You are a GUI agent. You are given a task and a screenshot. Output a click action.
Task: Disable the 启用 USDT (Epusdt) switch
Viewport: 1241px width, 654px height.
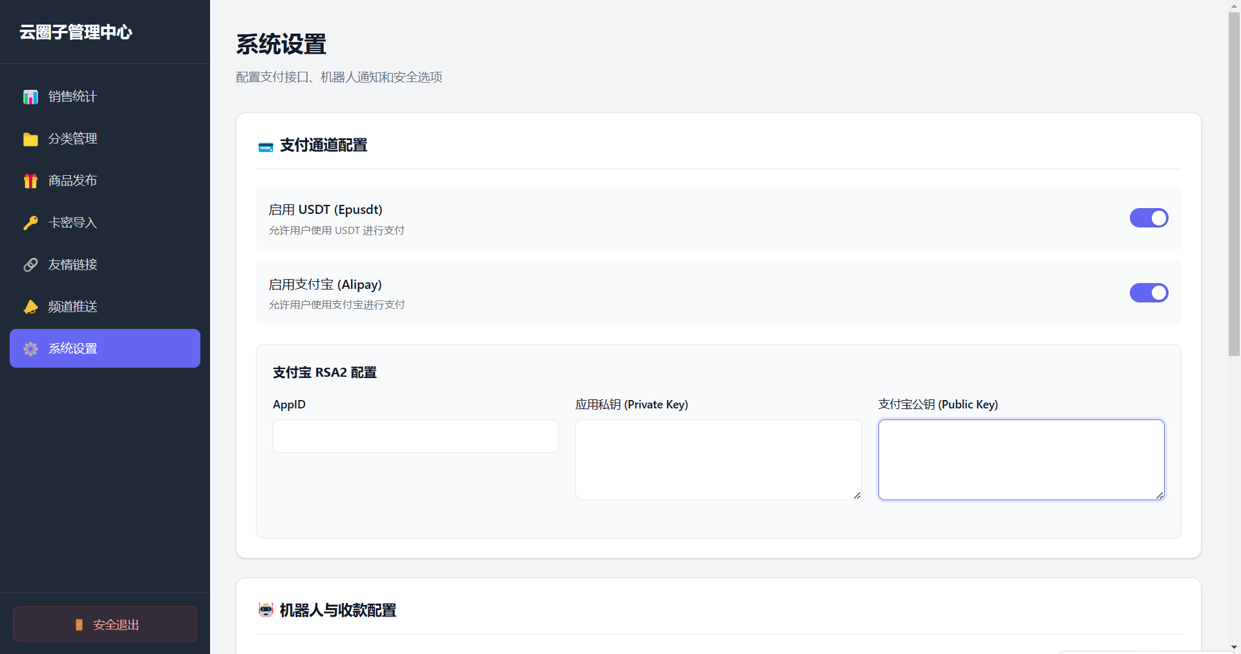1149,218
